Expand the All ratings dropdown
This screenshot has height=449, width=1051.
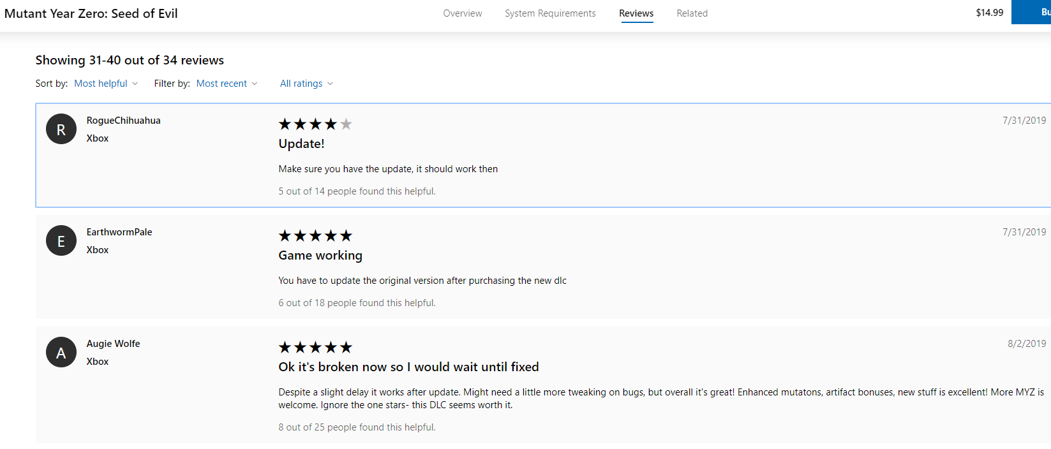(x=306, y=84)
